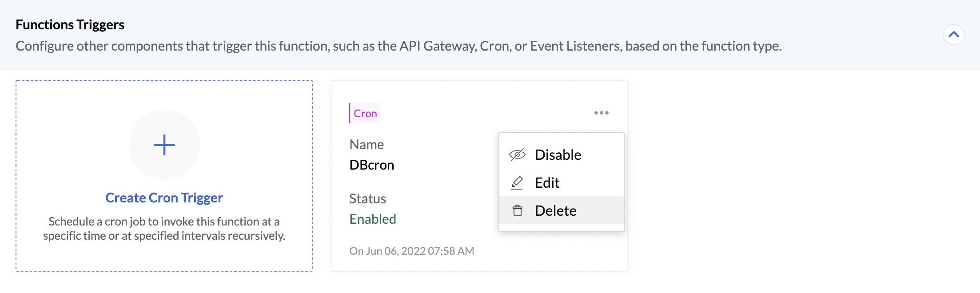Click the pink Cron type tag
980x293 pixels.
pos(365,114)
